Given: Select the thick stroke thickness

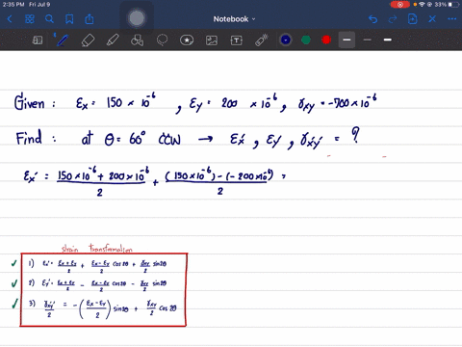Looking at the screenshot, I should [388, 40].
